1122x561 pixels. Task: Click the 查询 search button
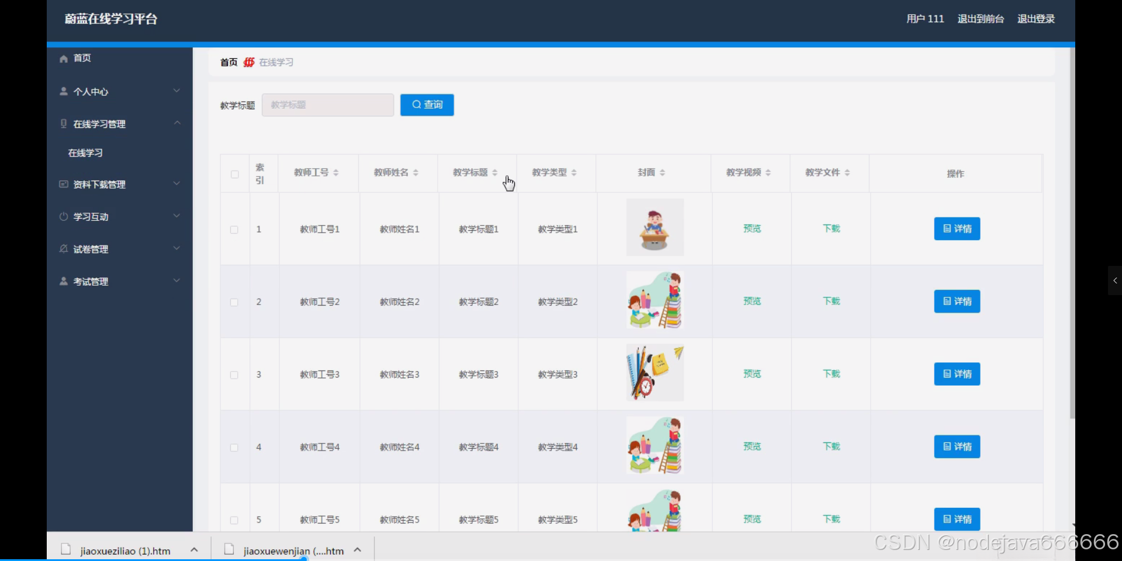[427, 105]
